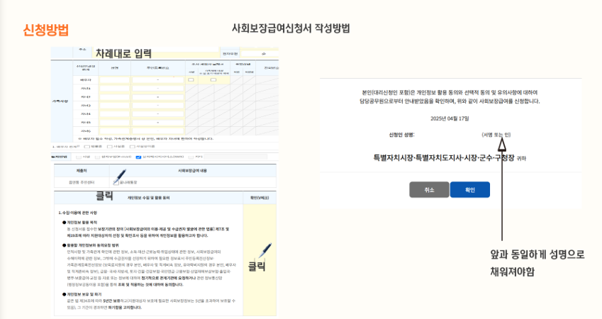The height and width of the screenshot is (319, 602).
Task: Tick the second checkbox in the 배우자 row
Action: point(213,80)
